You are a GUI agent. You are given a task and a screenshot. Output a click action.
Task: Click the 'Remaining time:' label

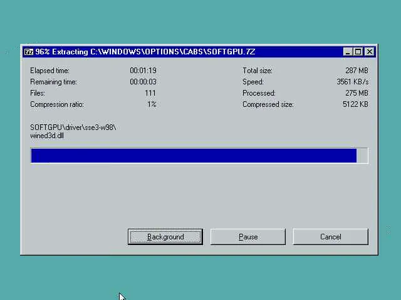pos(53,82)
